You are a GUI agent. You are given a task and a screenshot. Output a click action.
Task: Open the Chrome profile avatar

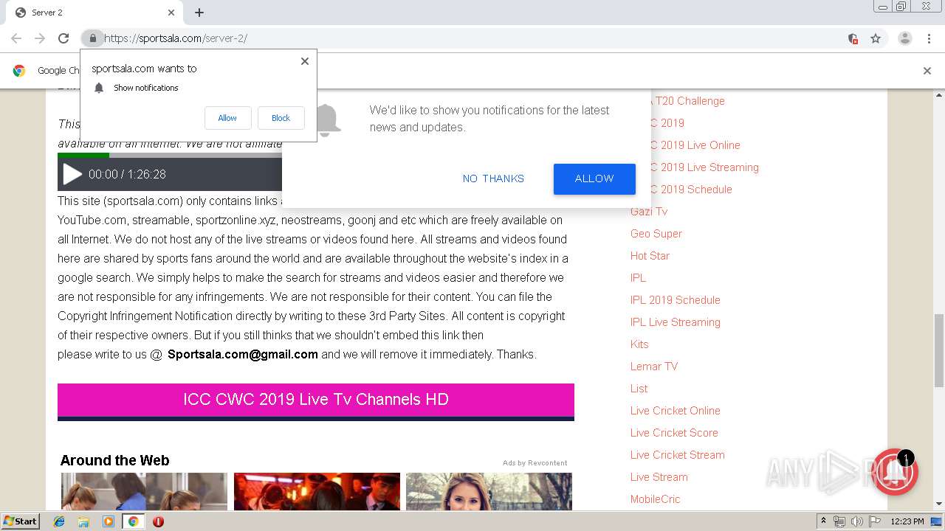(x=904, y=38)
